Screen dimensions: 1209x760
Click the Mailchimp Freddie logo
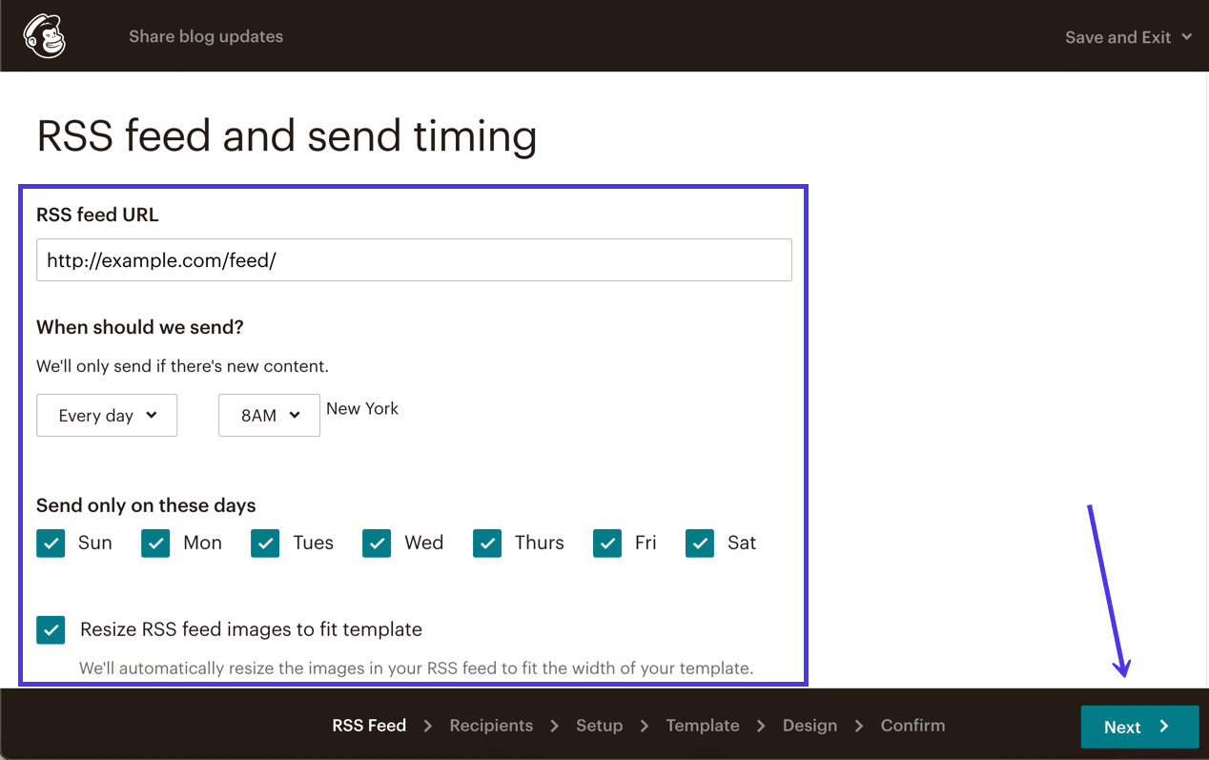[x=41, y=35]
